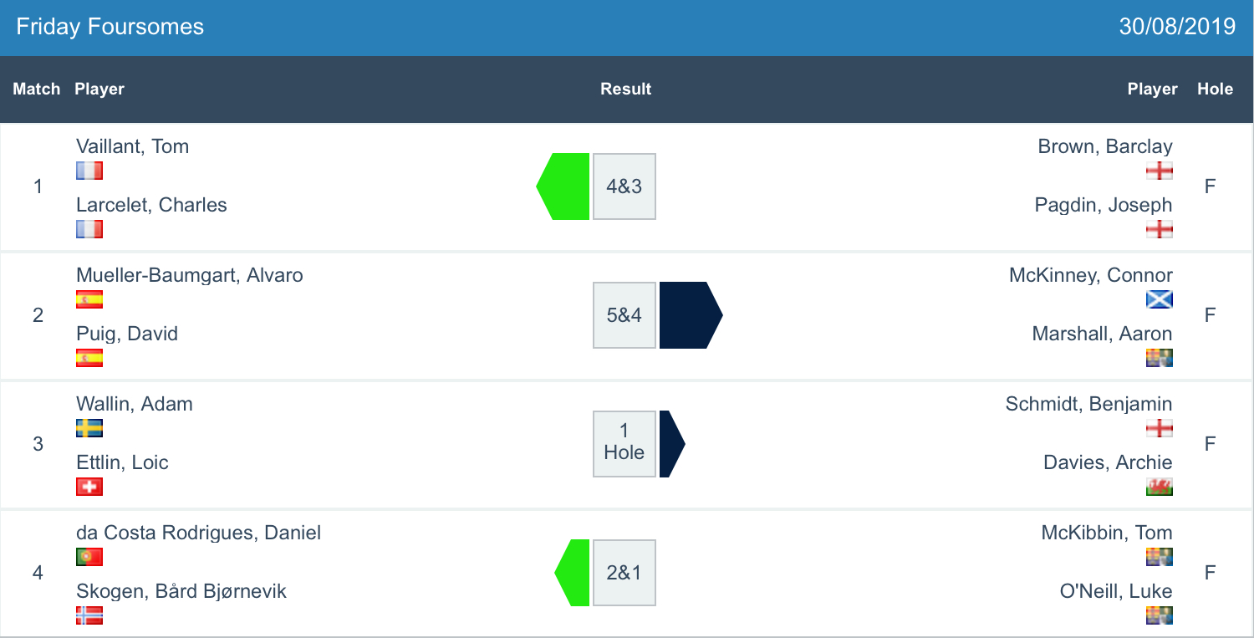
Task: Click Welsh flag under Davies, Archie
Action: pyautogui.click(x=1160, y=487)
